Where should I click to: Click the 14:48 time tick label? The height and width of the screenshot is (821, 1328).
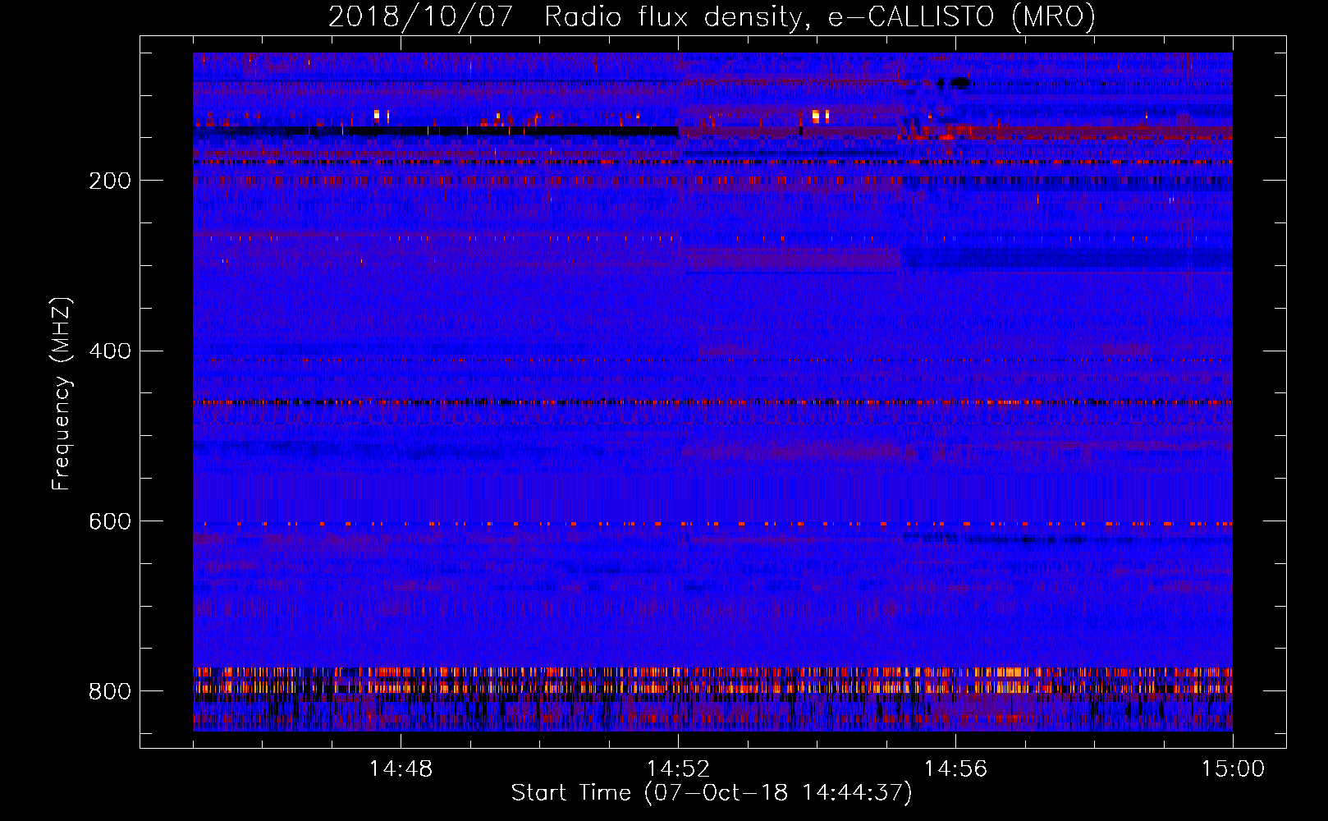(x=401, y=769)
